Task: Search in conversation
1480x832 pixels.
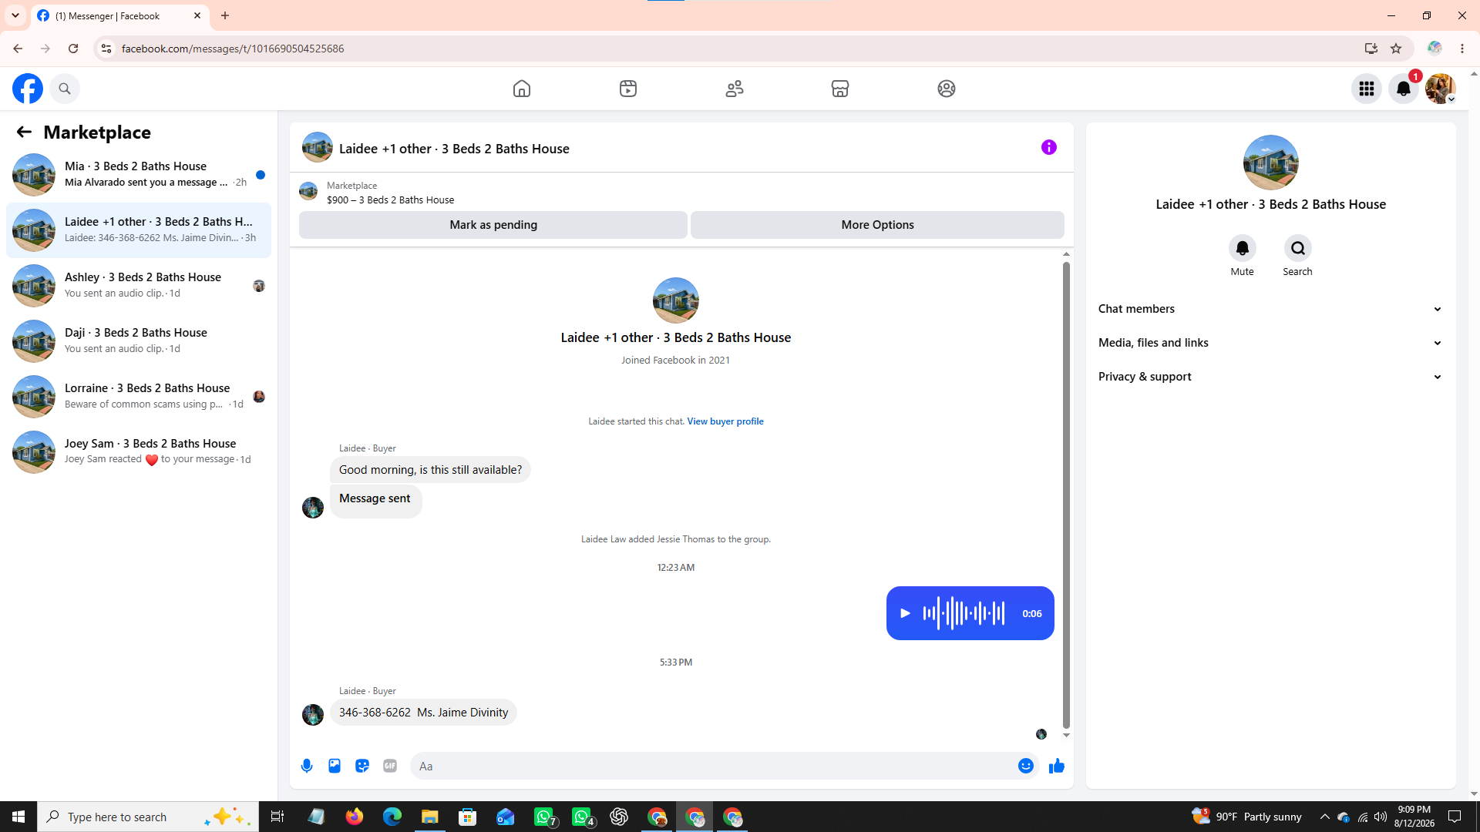Action: click(1298, 248)
